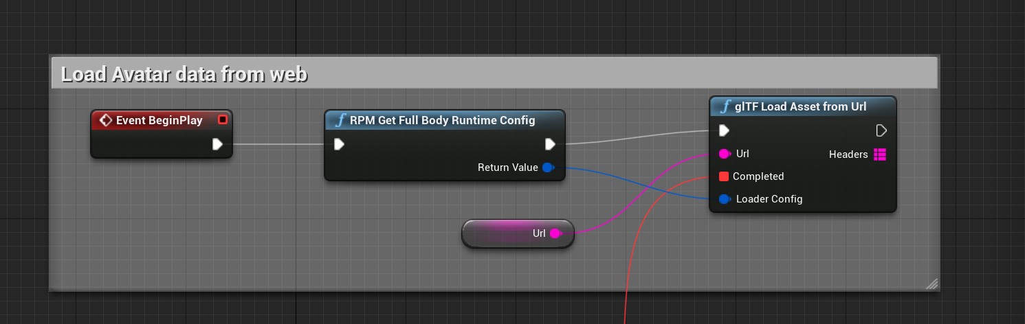Click the Return Value label
The image size is (1025, 324).
[508, 167]
